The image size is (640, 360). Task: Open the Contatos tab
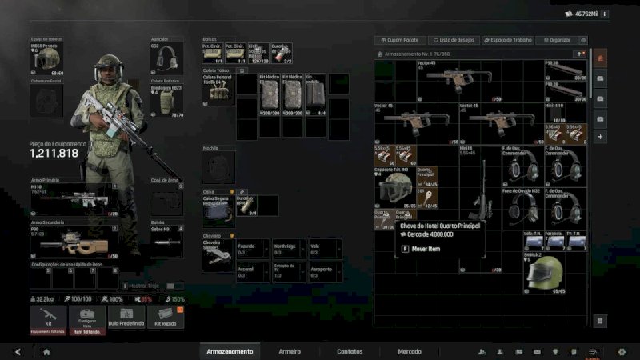[350, 351]
